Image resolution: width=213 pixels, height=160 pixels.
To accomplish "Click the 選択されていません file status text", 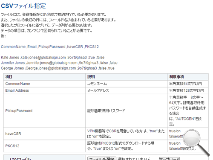I will (134, 159).
